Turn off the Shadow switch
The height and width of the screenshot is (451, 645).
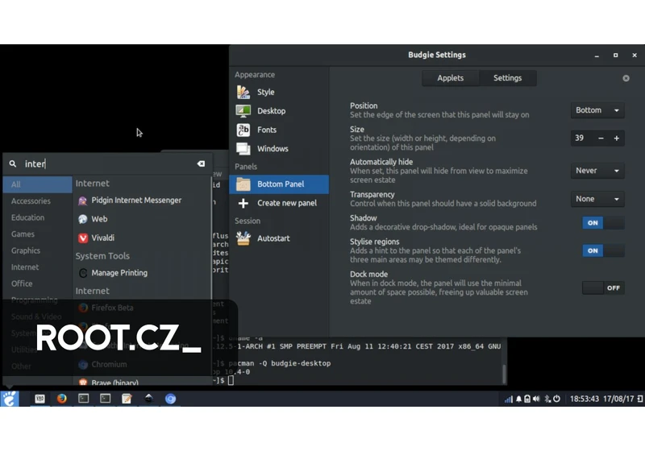coord(603,222)
